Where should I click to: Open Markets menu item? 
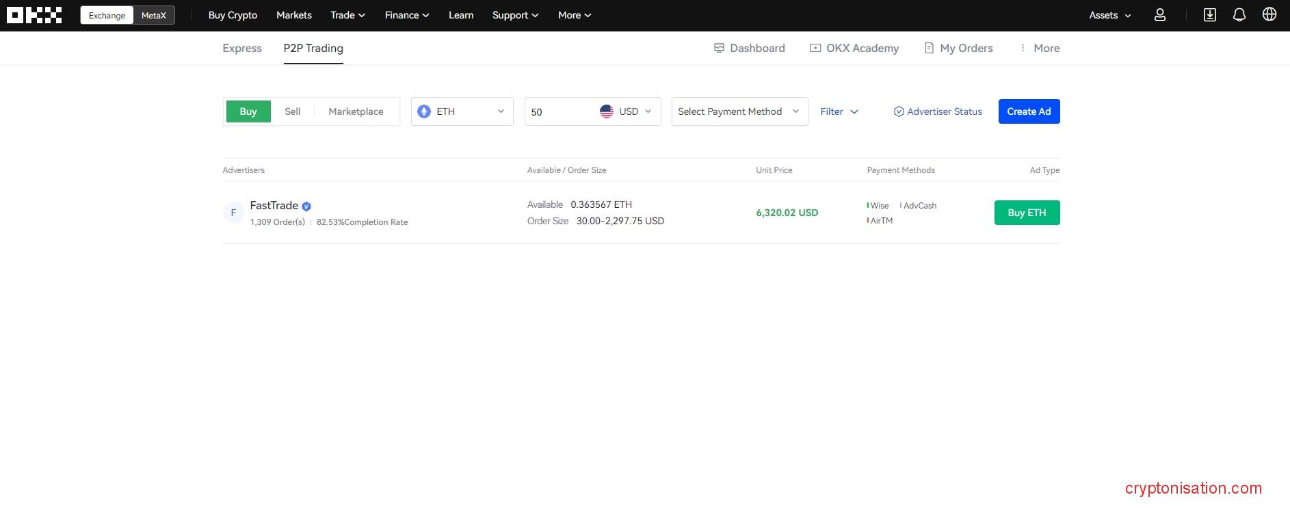click(294, 15)
